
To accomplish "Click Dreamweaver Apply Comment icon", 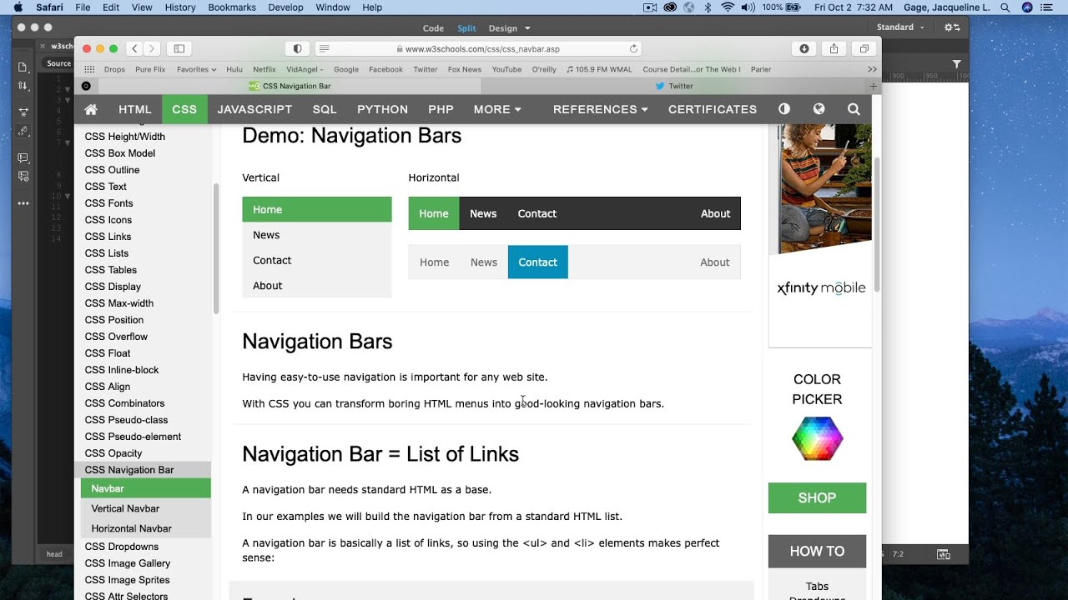I will coord(23,157).
